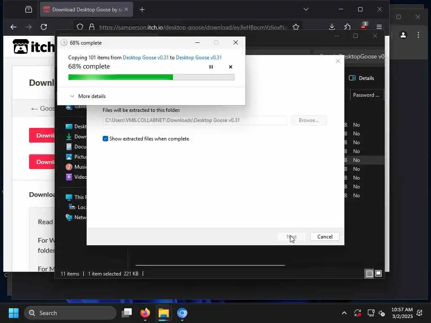Open the Firefox hamburger menu
This screenshot has width=431, height=323.
click(379, 27)
